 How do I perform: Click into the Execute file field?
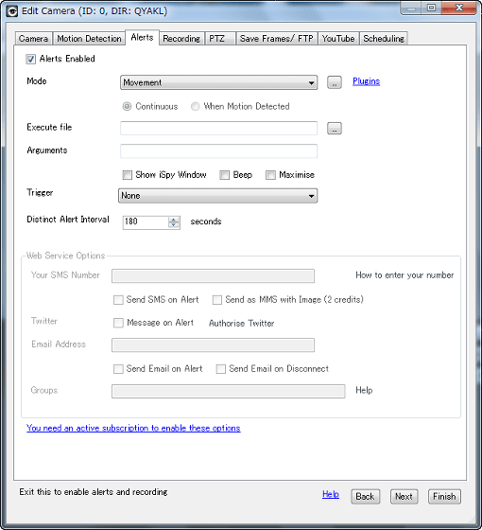pyautogui.click(x=218, y=128)
